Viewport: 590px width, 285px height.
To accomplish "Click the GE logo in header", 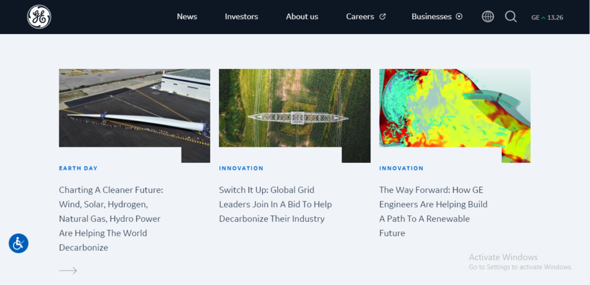I will [39, 17].
